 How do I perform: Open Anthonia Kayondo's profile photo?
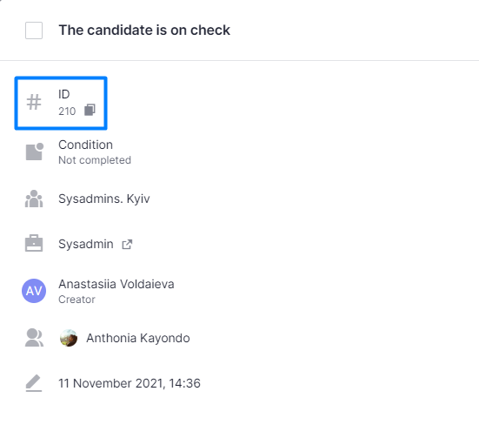pyautogui.click(x=69, y=338)
